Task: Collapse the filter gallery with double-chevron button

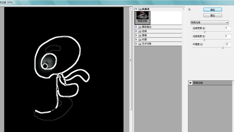Action: (x=189, y=9)
